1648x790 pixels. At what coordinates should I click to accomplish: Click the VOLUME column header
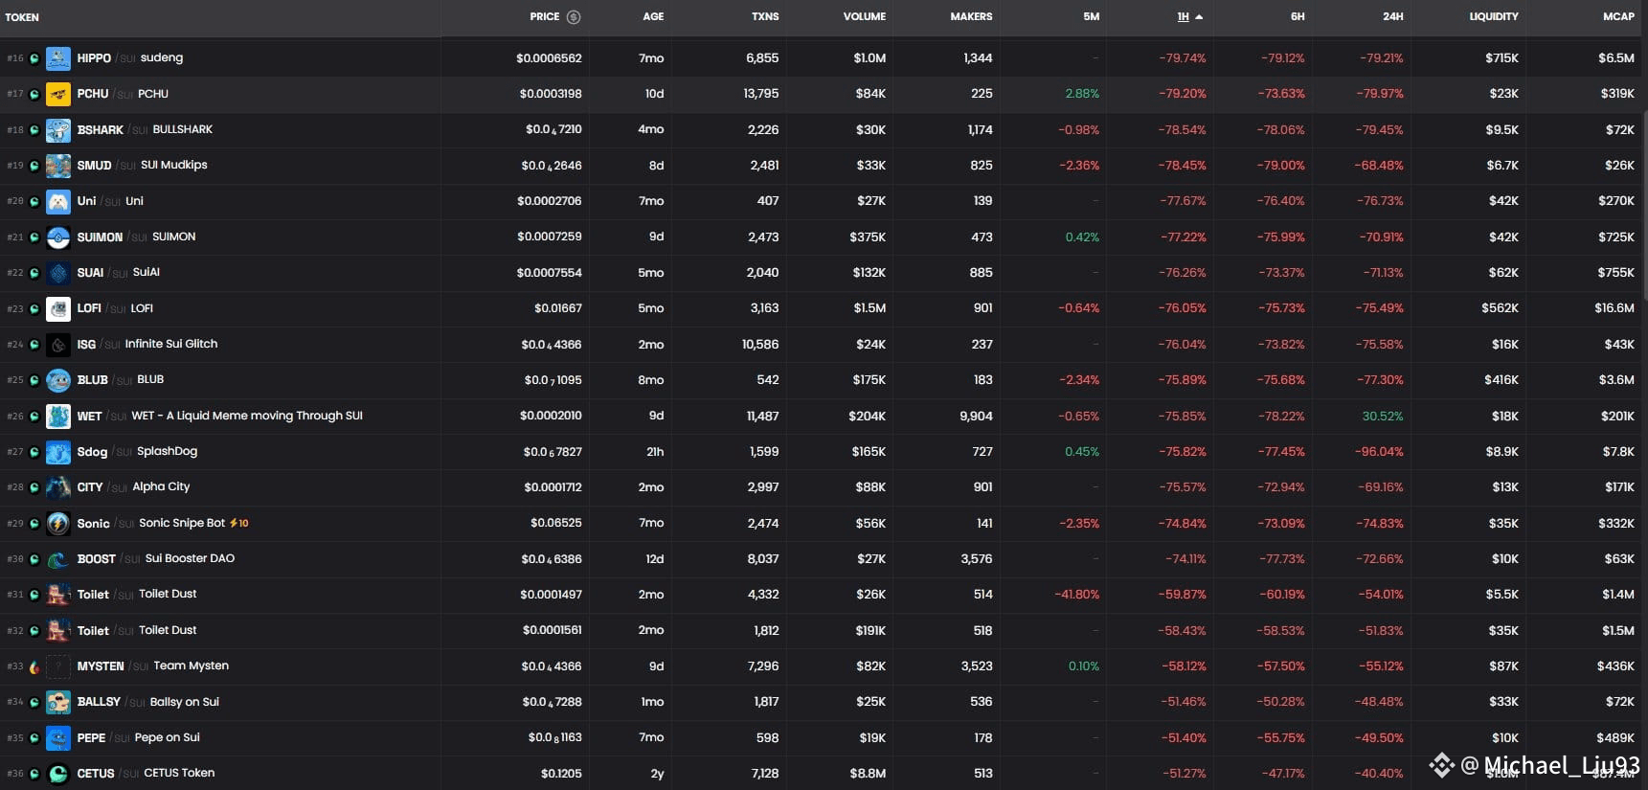click(x=865, y=17)
